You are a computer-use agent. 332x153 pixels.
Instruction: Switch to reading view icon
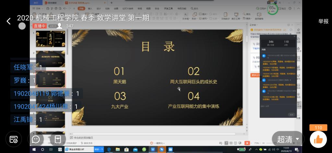(x=236, y=143)
